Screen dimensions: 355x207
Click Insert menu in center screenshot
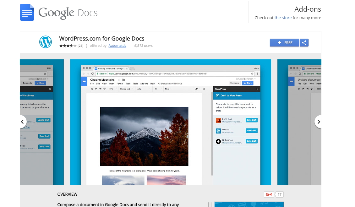112,84
